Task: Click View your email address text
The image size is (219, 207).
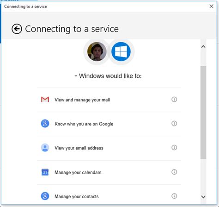Action: (79, 148)
